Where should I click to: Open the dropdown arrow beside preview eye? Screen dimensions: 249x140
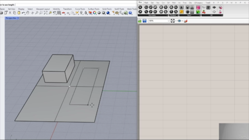coord(182,21)
